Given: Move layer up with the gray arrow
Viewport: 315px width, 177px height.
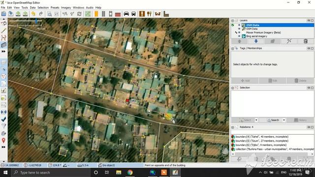Looking at the screenshot, I should tap(240, 41).
